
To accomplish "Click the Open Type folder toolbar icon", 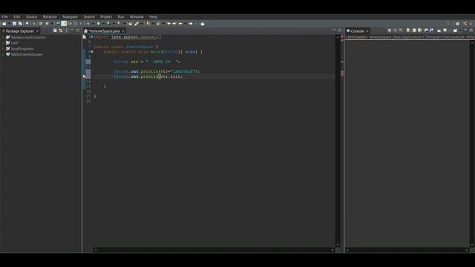I will pos(131,24).
